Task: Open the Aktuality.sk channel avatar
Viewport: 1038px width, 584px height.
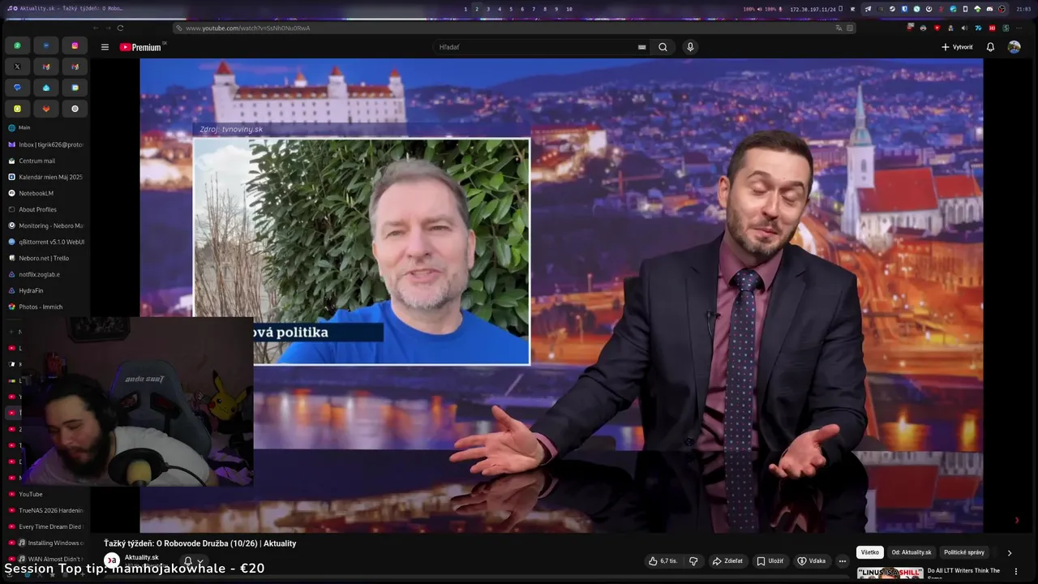Action: coord(112,560)
